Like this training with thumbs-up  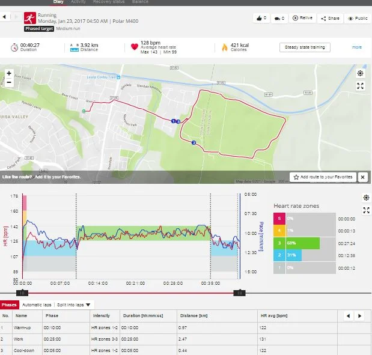[x=261, y=19]
